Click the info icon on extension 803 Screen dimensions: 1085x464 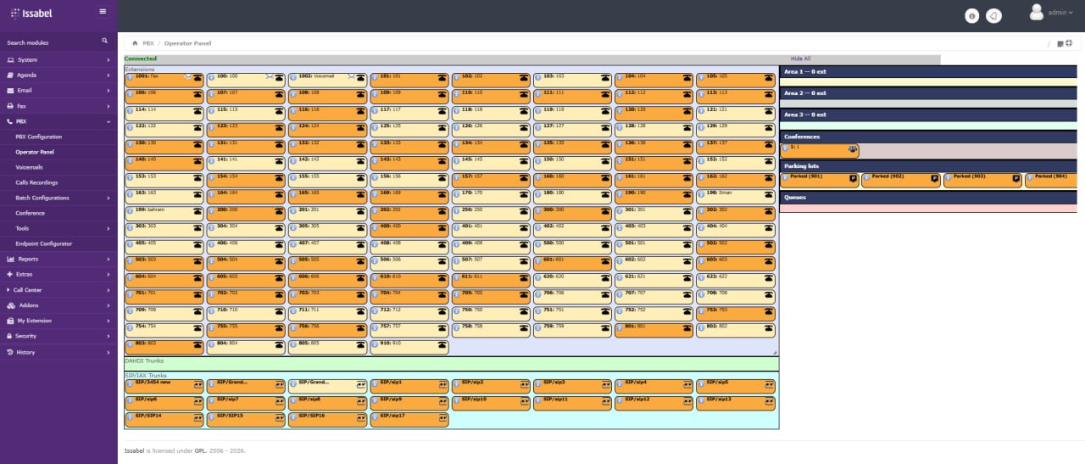pyautogui.click(x=130, y=343)
